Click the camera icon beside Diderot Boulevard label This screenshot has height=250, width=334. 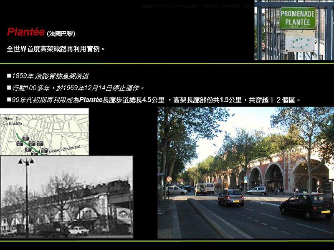[x=44, y=150]
